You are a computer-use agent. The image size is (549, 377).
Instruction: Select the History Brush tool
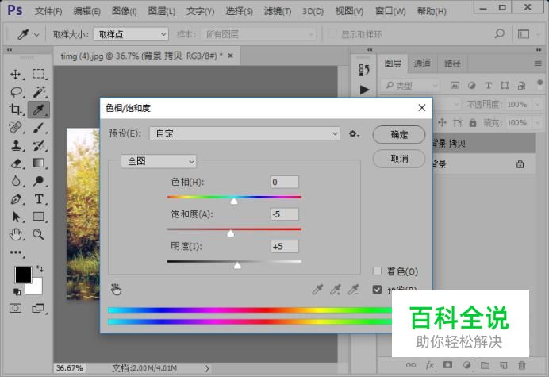(39, 145)
